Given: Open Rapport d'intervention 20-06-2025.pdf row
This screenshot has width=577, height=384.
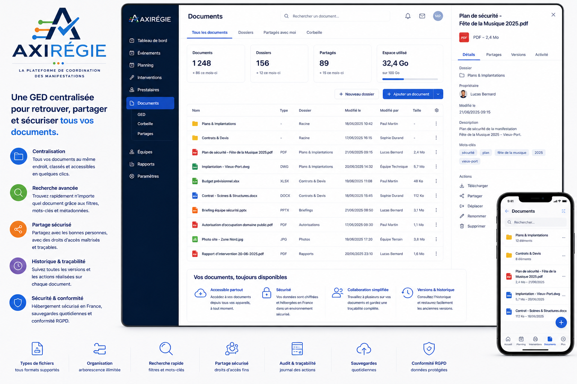Looking at the screenshot, I should pyautogui.click(x=315, y=254).
